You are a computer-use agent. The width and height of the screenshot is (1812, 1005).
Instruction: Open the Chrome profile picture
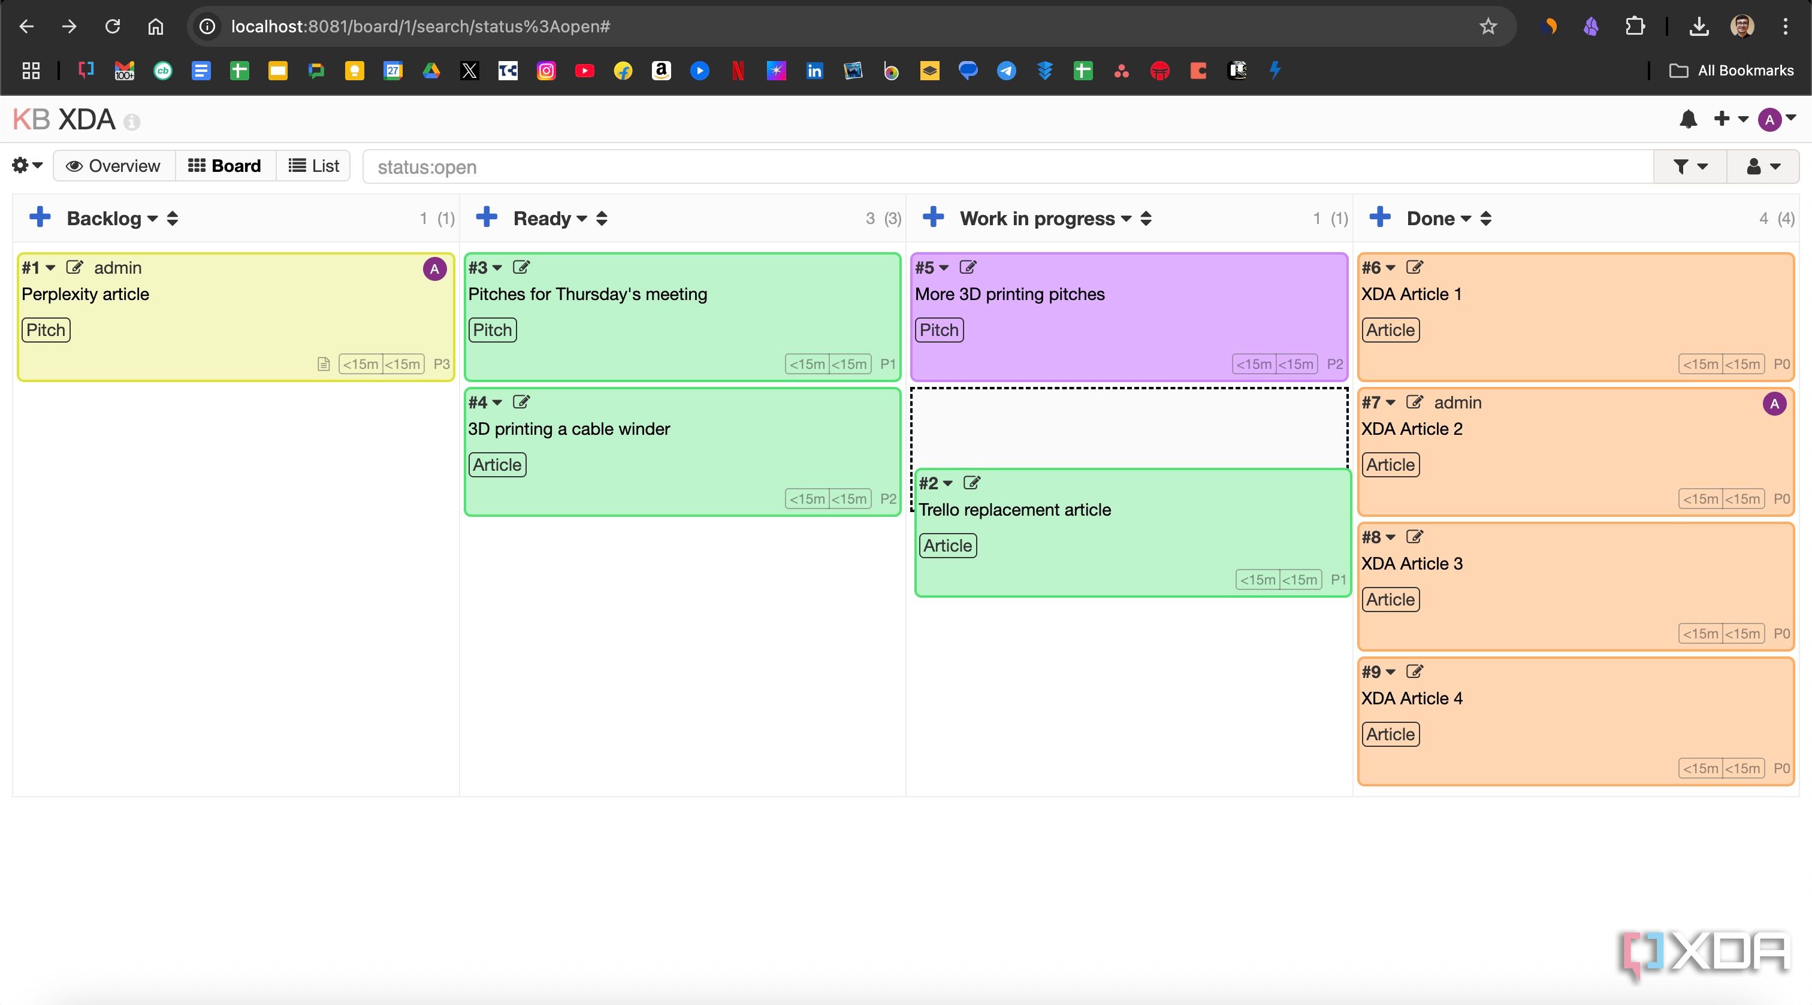coord(1742,27)
